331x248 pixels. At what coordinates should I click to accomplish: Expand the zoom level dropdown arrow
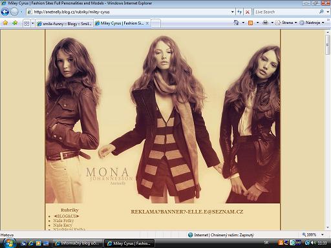pyautogui.click(x=323, y=234)
